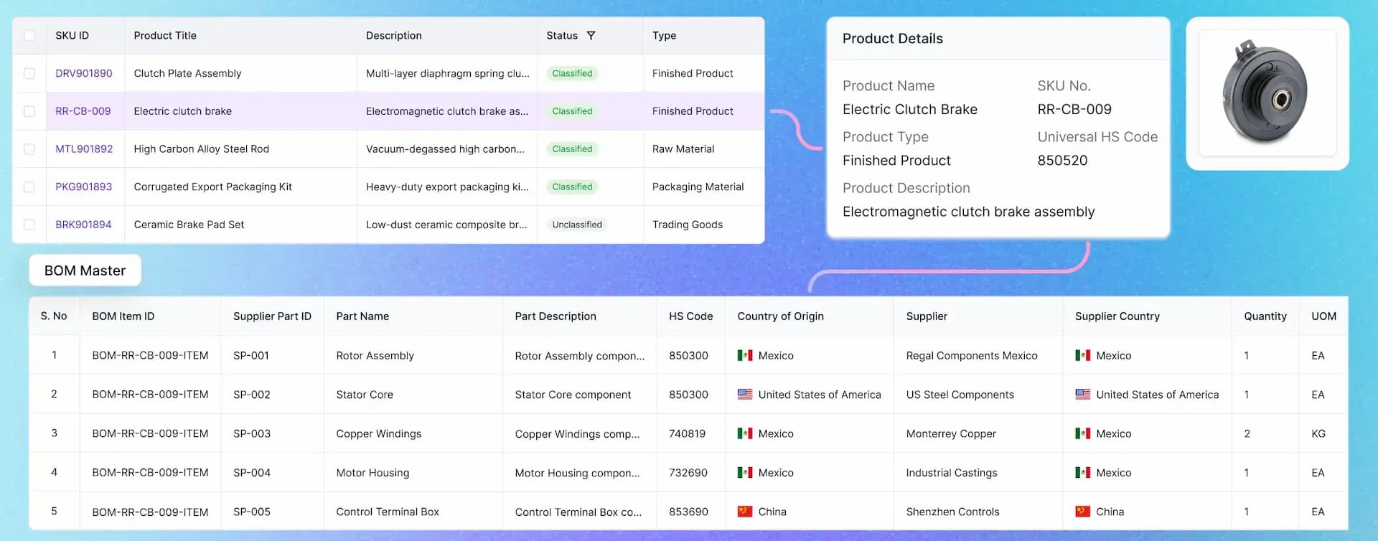Click Control Terminal Box part name
Screen dimensions: 1378x541
[388, 512]
